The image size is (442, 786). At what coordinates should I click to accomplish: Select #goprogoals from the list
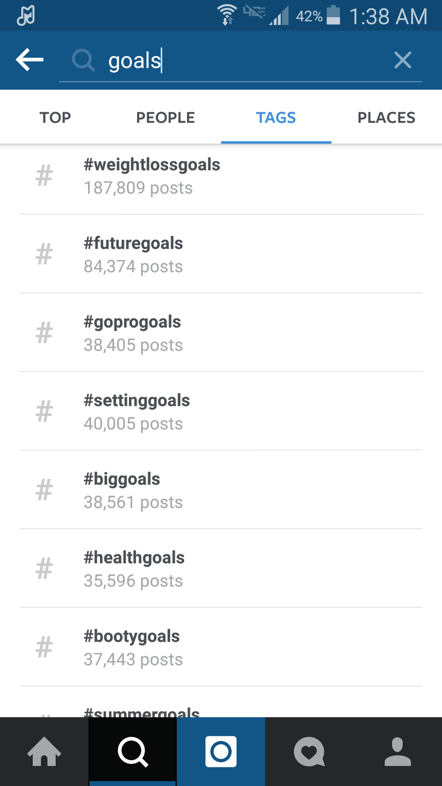coord(133,333)
